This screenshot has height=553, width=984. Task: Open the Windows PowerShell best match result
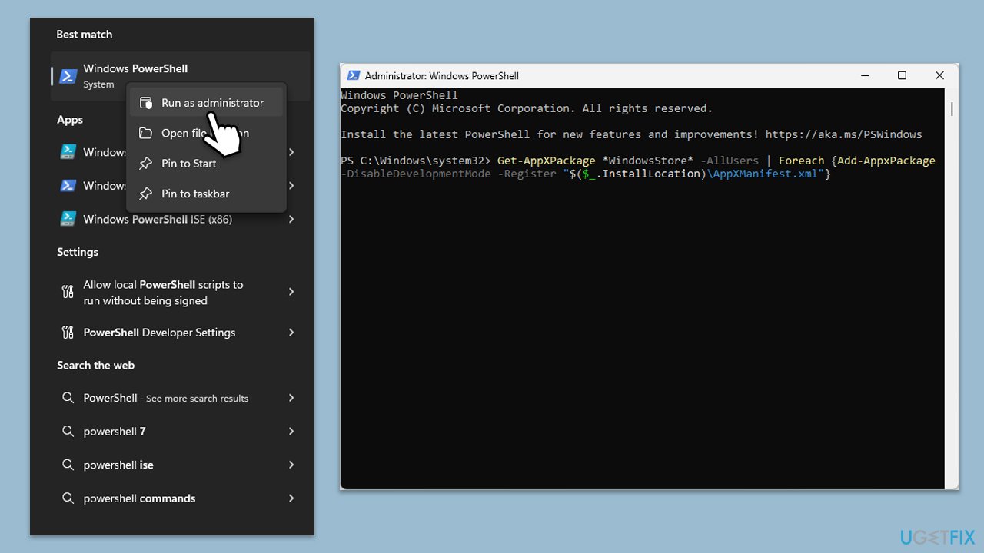(x=181, y=76)
